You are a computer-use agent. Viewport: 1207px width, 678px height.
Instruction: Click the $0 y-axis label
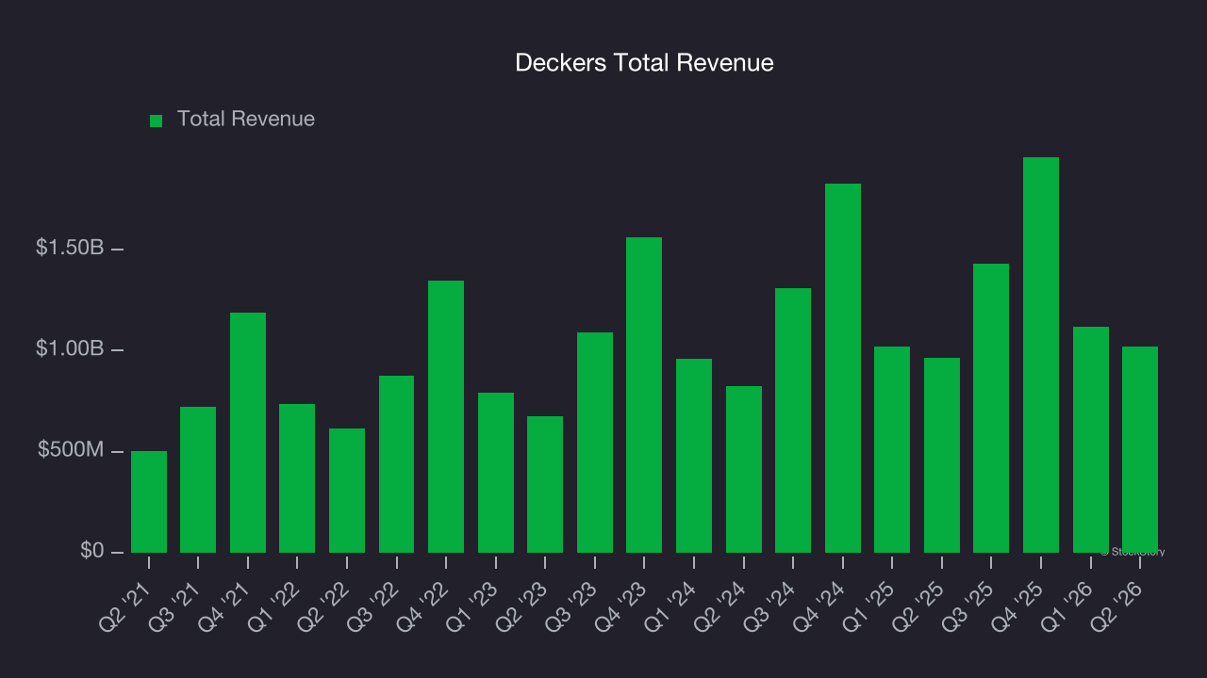pos(92,550)
